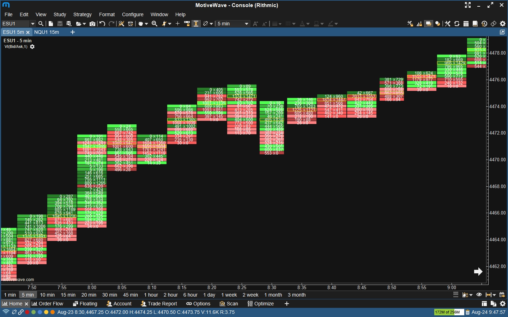Switch to the NQU1 15m chart tab
This screenshot has height=317, width=508.
click(x=47, y=32)
